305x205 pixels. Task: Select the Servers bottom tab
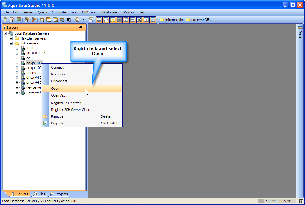[x=20, y=194]
